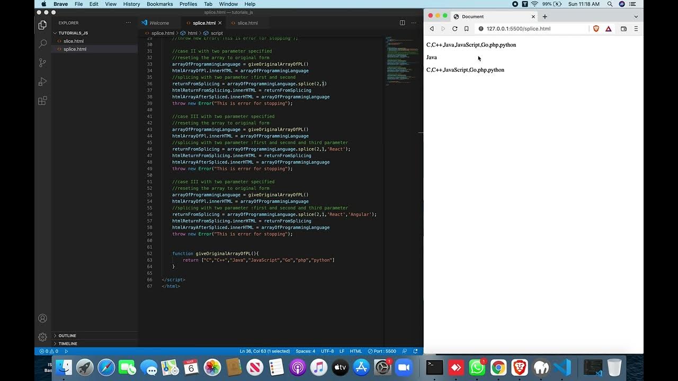
Task: Open Terminal from the Dock
Action: click(434, 367)
